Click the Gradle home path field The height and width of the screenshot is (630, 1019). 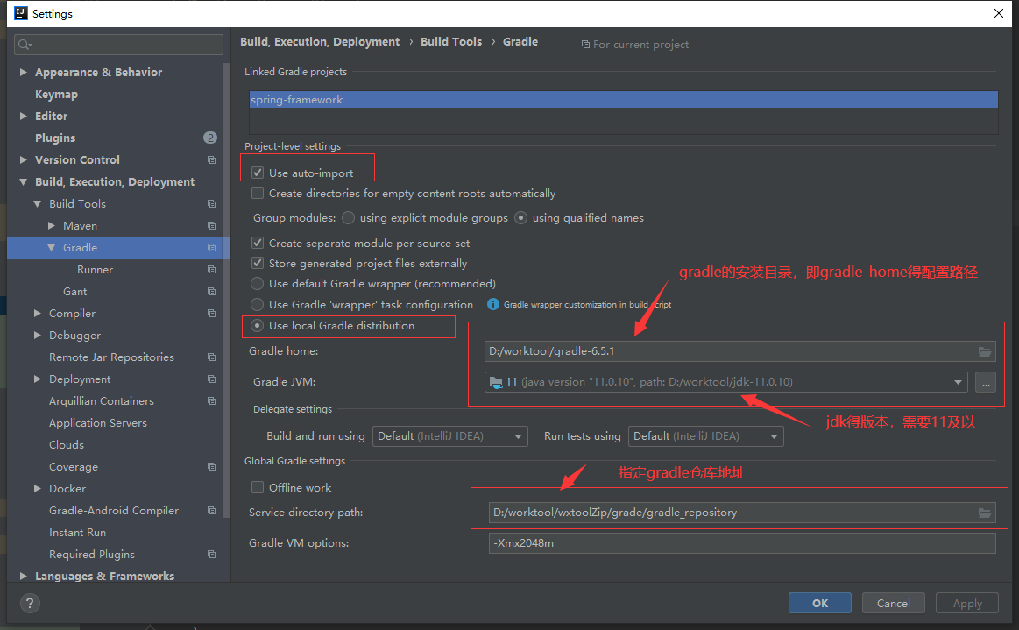(739, 351)
